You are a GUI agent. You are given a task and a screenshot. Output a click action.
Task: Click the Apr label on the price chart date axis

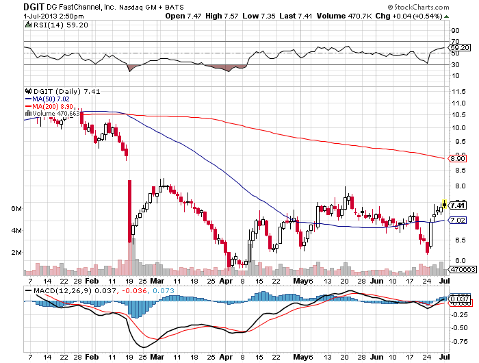[226, 281]
